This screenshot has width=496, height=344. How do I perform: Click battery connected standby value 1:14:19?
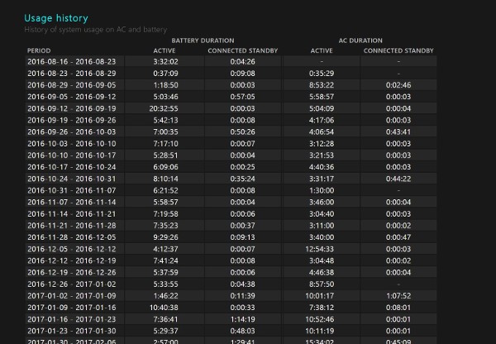243,318
